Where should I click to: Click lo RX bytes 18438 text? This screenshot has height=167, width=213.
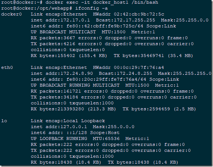(51, 163)
